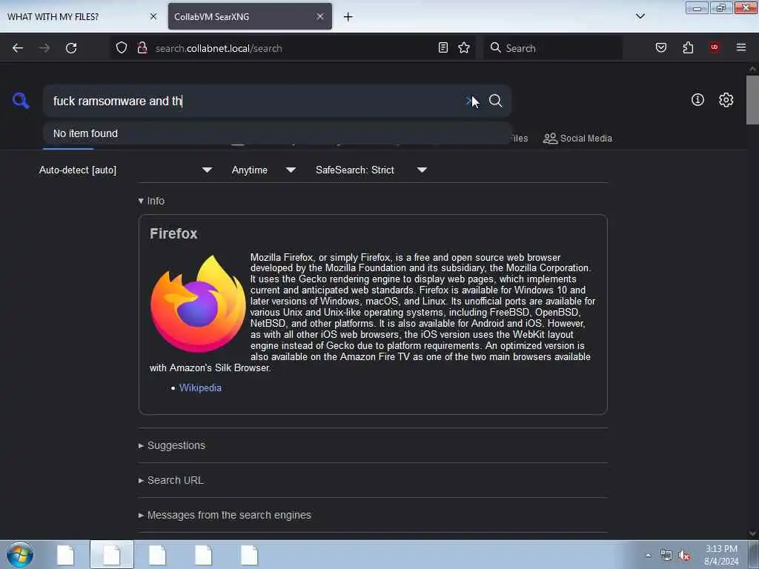This screenshot has width=759, height=569.
Task: Open the tracking protection shield icon
Action: pyautogui.click(x=122, y=48)
